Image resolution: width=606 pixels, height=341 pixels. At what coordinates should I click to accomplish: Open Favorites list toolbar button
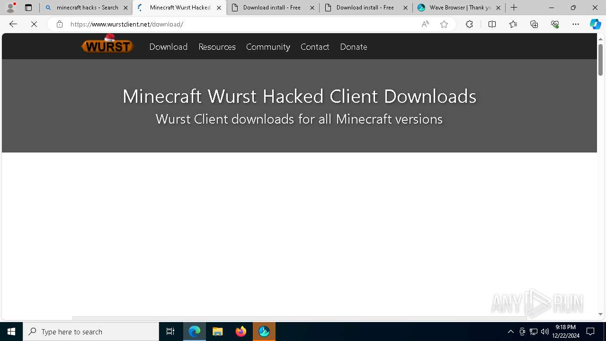point(513,24)
